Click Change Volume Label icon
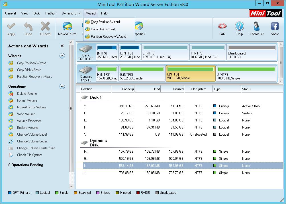 [x=11, y=134]
